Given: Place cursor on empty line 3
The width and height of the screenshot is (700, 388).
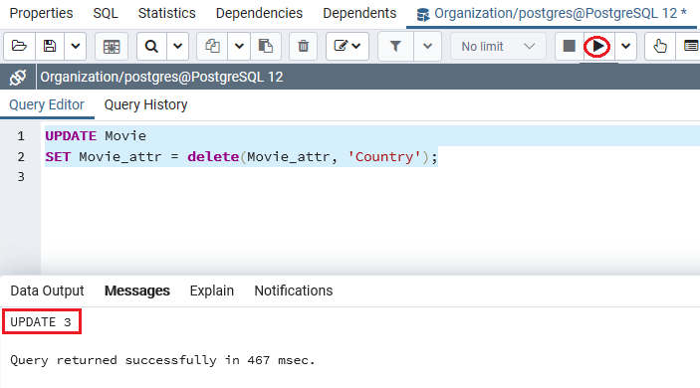Looking at the screenshot, I should click(369, 177).
